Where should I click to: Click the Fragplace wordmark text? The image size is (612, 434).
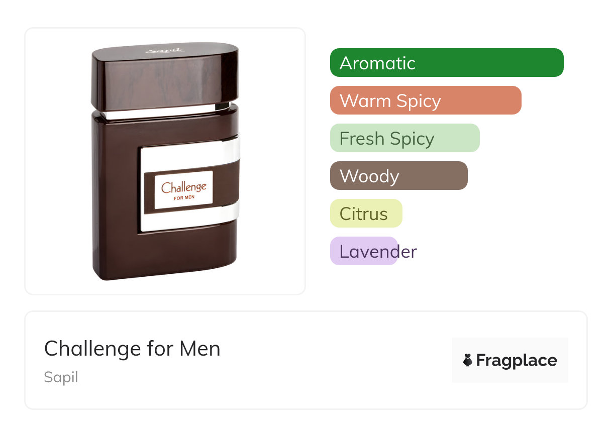click(x=517, y=360)
